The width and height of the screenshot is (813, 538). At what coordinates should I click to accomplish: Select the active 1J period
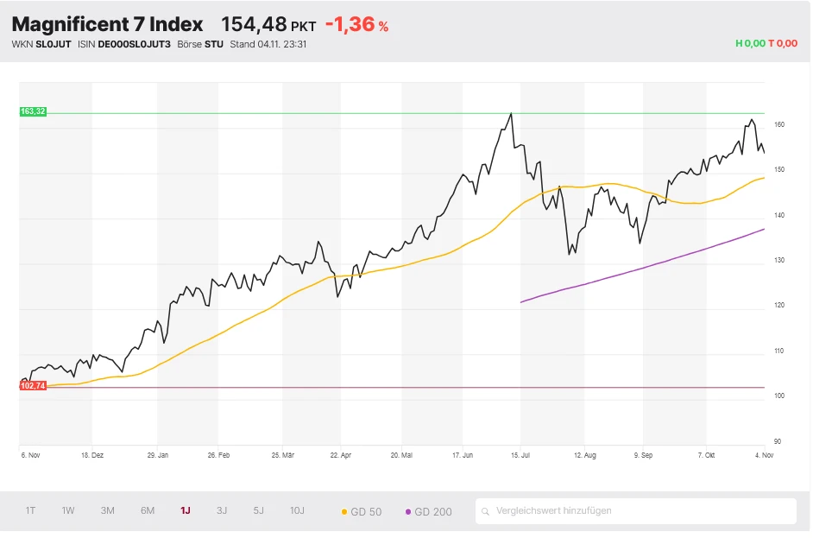click(183, 511)
